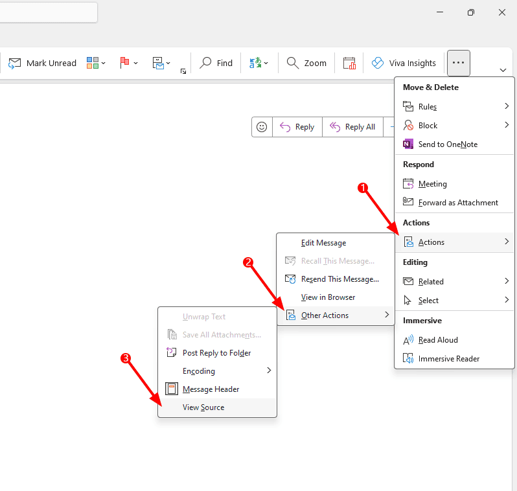Choose Message Header in the submenu

[211, 389]
